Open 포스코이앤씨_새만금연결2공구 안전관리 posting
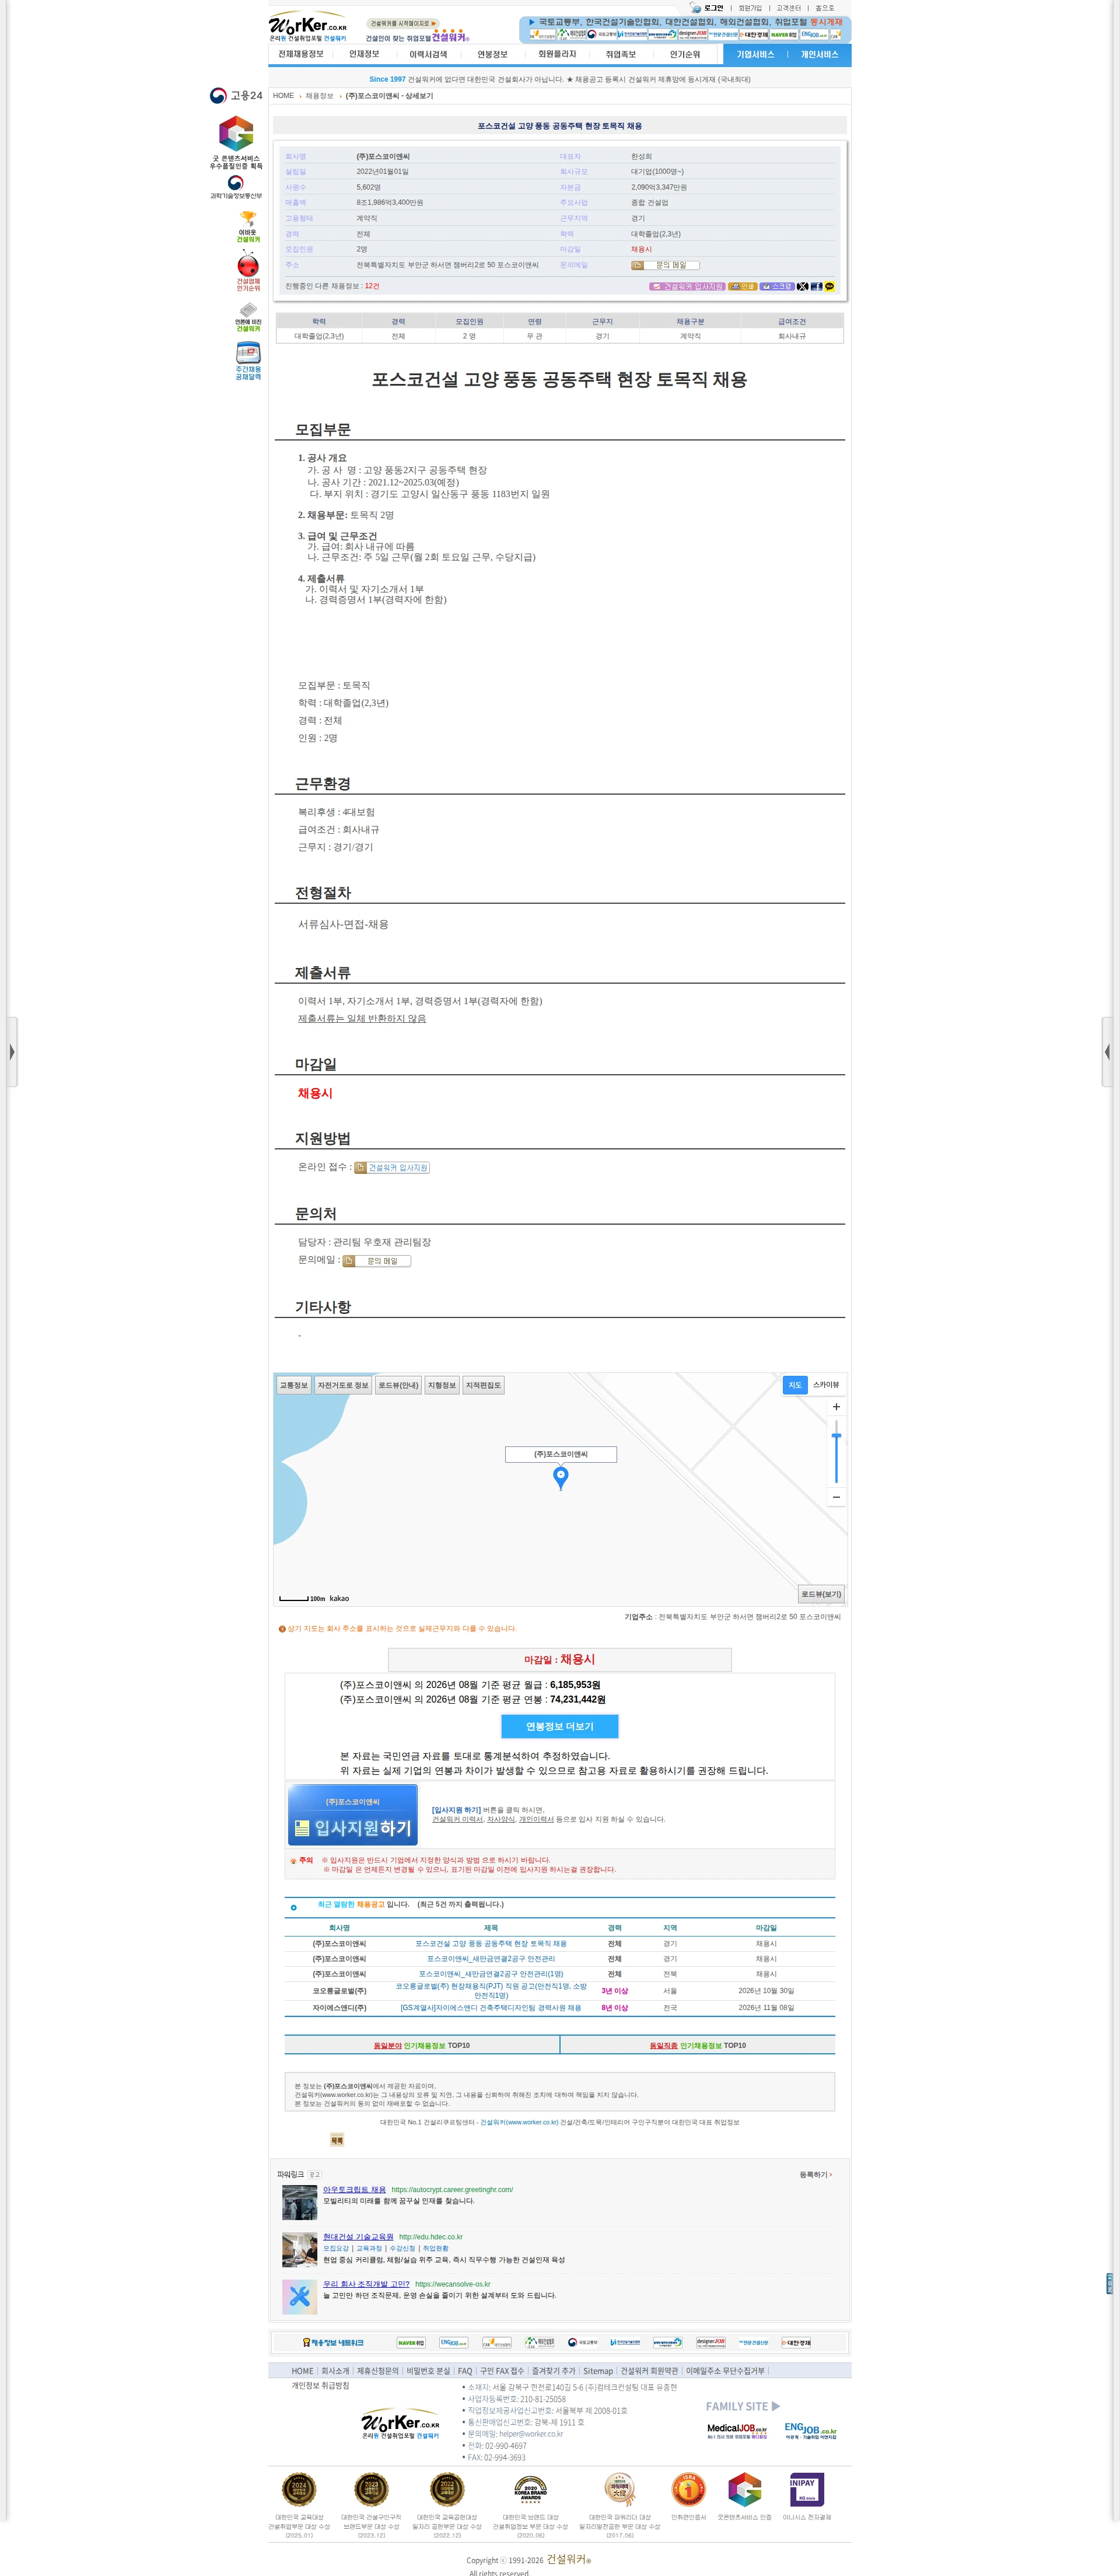The width and height of the screenshot is (1120, 2576). point(491,1959)
